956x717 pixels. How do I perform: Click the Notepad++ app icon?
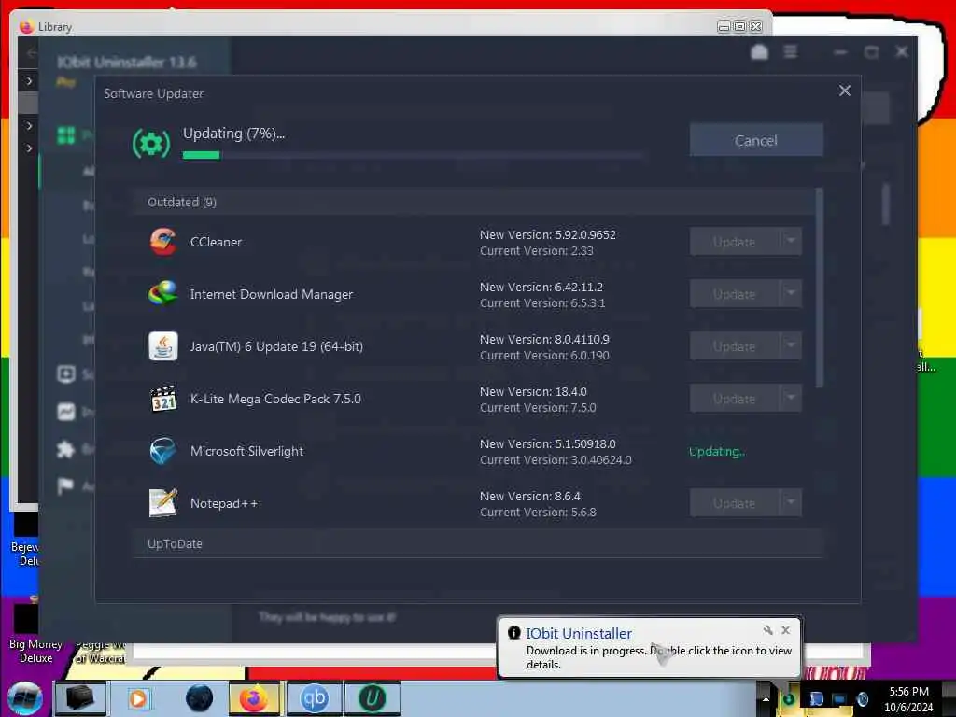[162, 503]
